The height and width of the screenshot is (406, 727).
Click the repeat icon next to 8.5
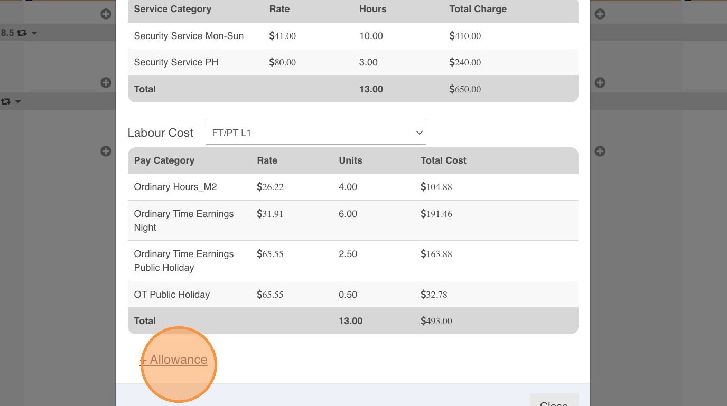[22, 33]
